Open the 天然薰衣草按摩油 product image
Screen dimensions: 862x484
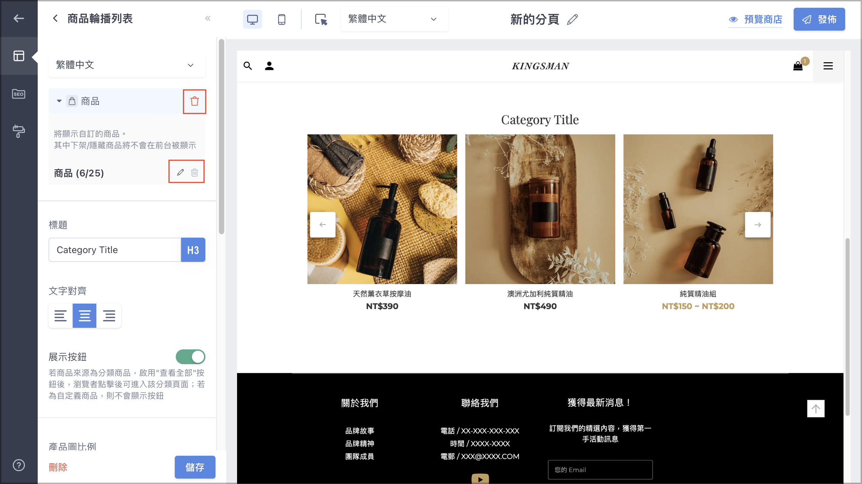[x=382, y=209]
